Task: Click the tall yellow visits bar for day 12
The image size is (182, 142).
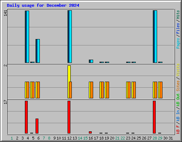Action: 69,73
